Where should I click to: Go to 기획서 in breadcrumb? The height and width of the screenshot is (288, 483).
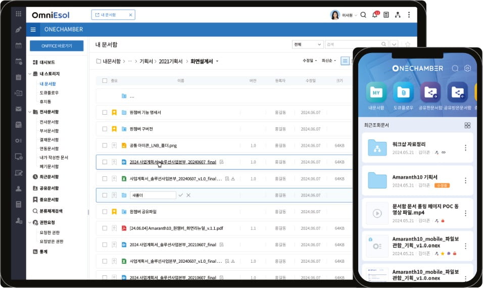[146, 61]
